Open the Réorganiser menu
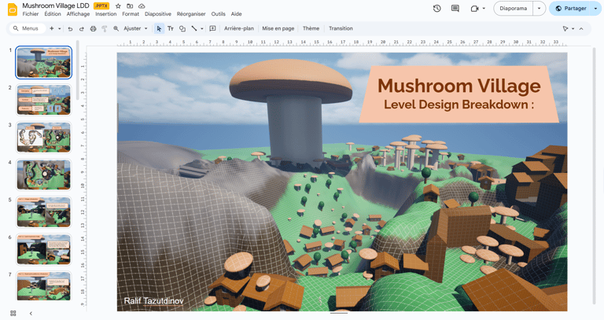This screenshot has height=320, width=604. 191,14
